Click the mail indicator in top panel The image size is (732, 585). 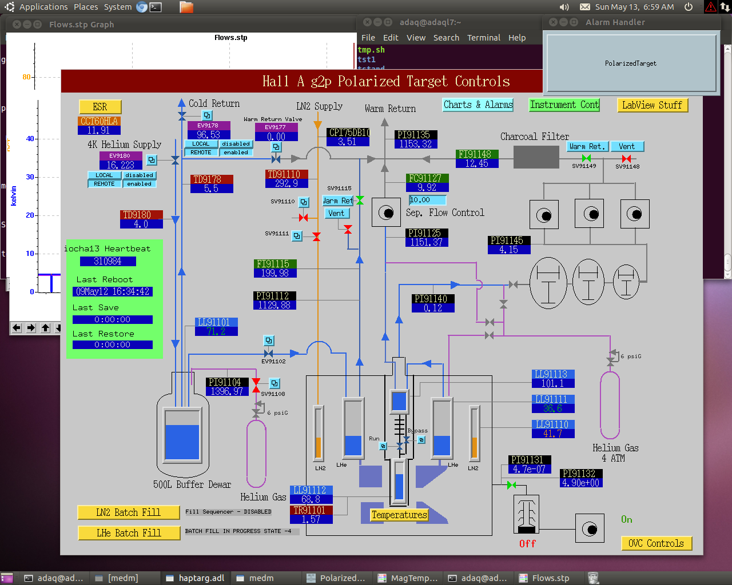(x=585, y=7)
